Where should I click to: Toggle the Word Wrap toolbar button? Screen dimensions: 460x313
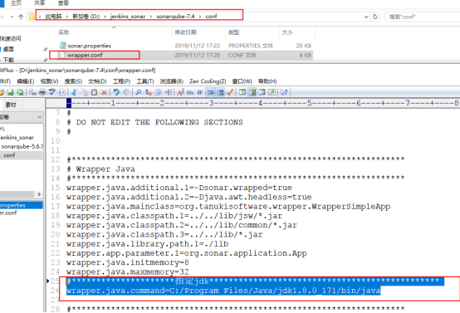point(210,92)
